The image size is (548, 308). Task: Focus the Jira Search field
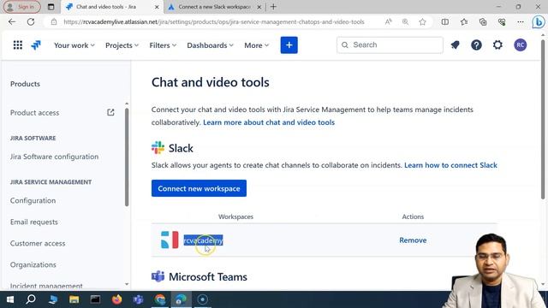[x=390, y=45]
